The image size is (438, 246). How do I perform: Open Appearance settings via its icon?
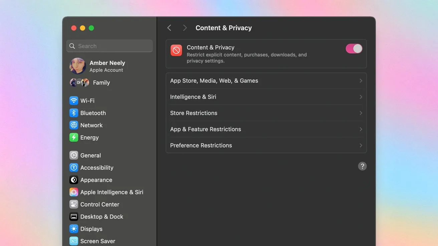[73, 180]
